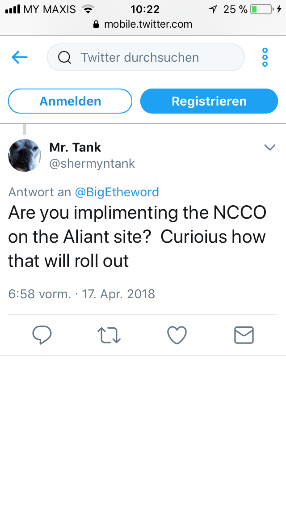286x508 pixels.
Task: Reply to the tweet via speech bubble
Action: pos(42,335)
